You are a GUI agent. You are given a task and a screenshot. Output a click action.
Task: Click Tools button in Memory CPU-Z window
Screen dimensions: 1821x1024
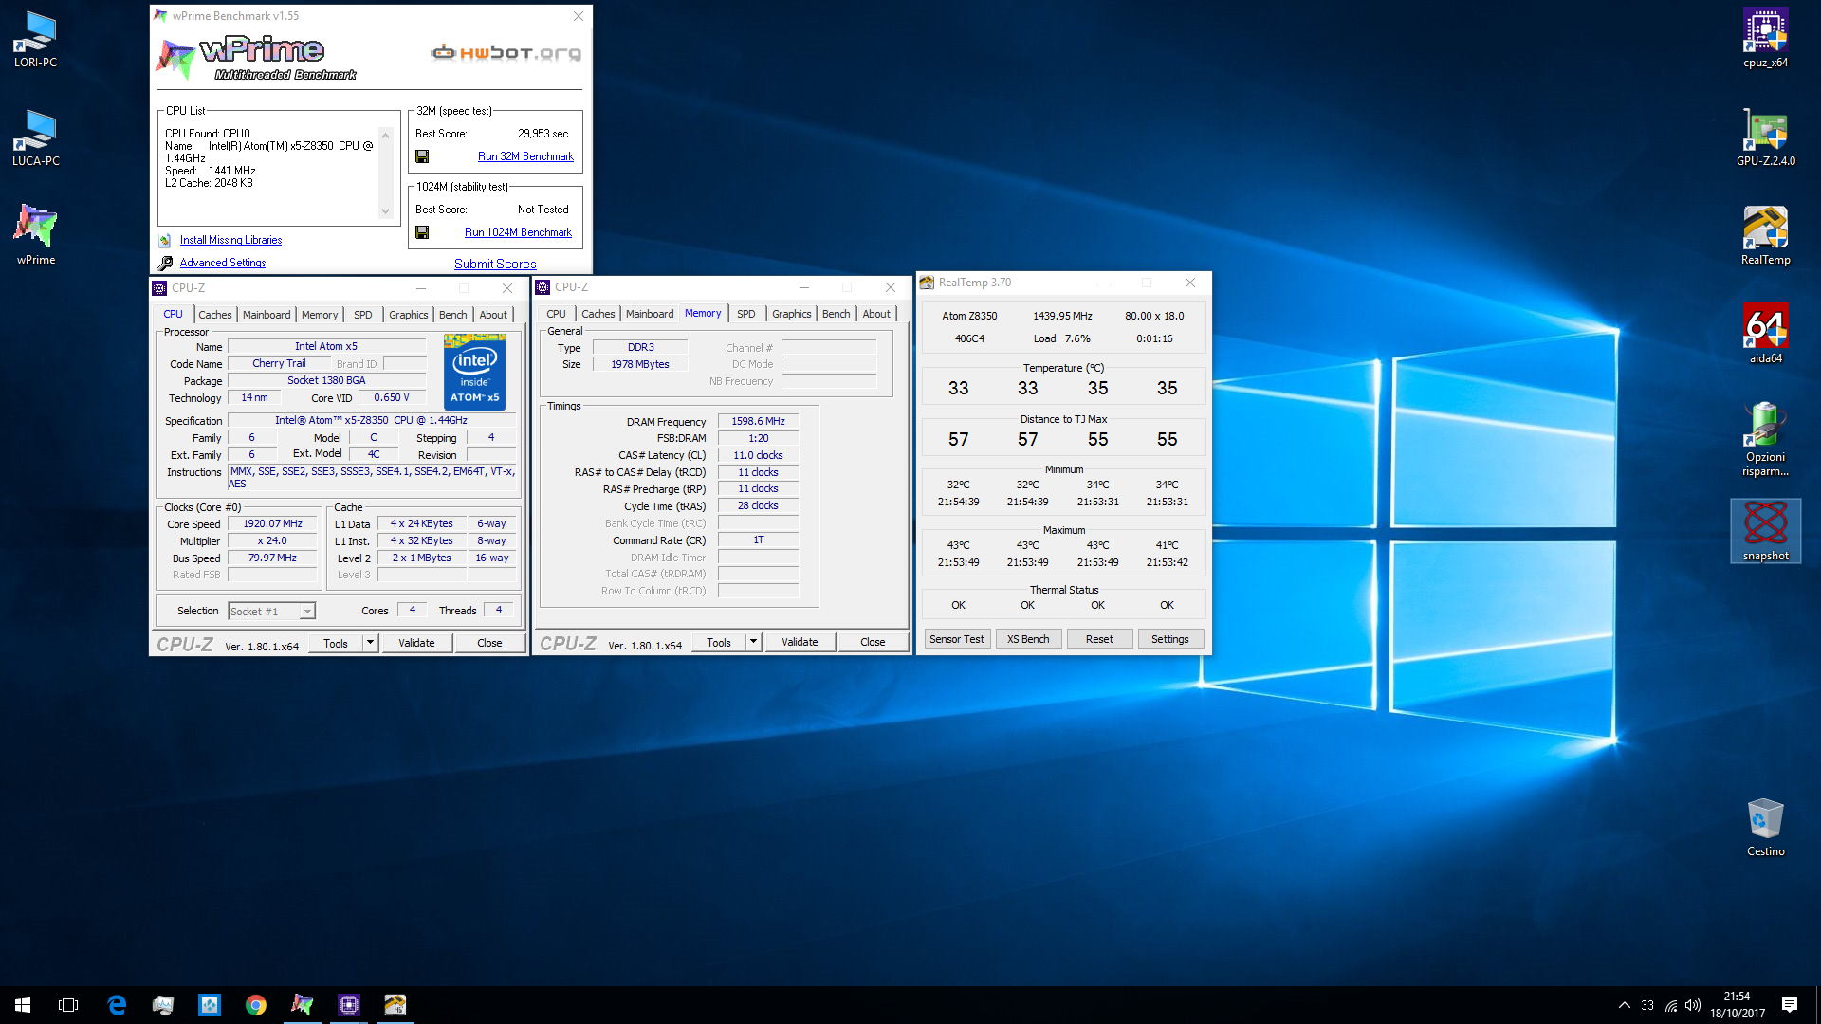pyautogui.click(x=719, y=642)
